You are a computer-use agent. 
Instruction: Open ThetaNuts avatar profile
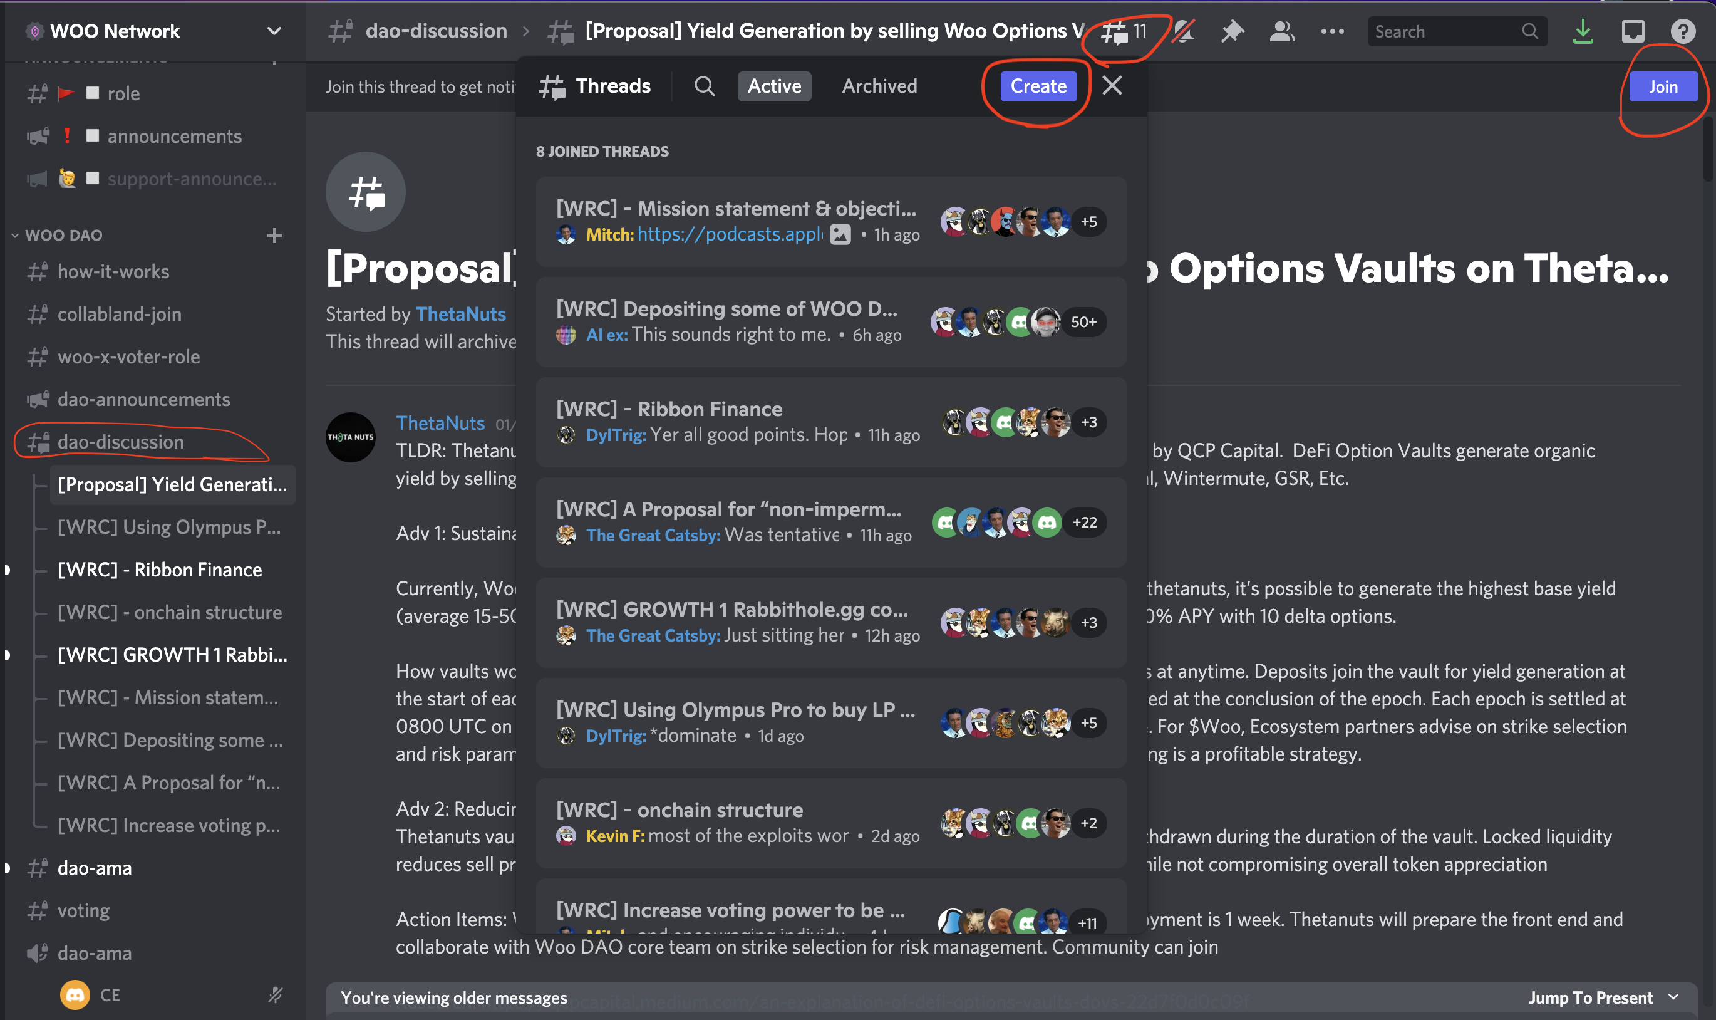pyautogui.click(x=350, y=437)
